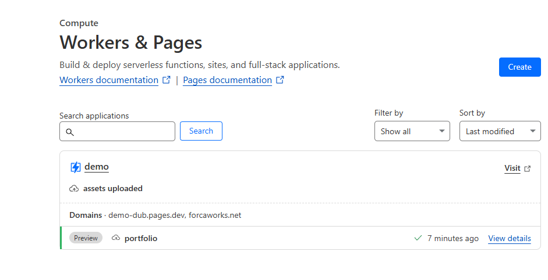Click the external link icon after Pages documentation
The image size is (548, 280).
point(280,80)
